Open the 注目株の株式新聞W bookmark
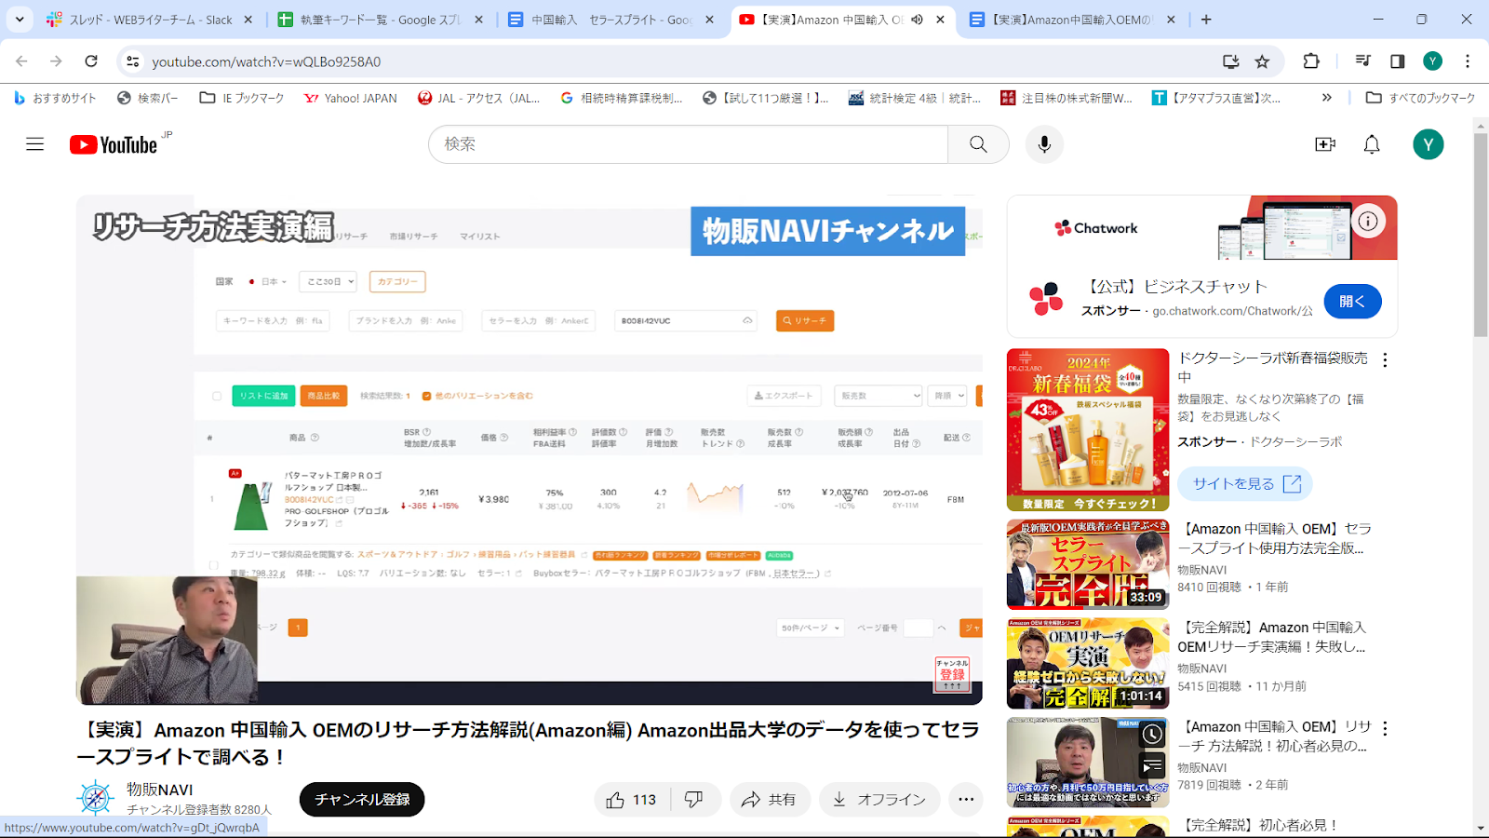Screen dimensions: 1489x838 pos(1066,98)
